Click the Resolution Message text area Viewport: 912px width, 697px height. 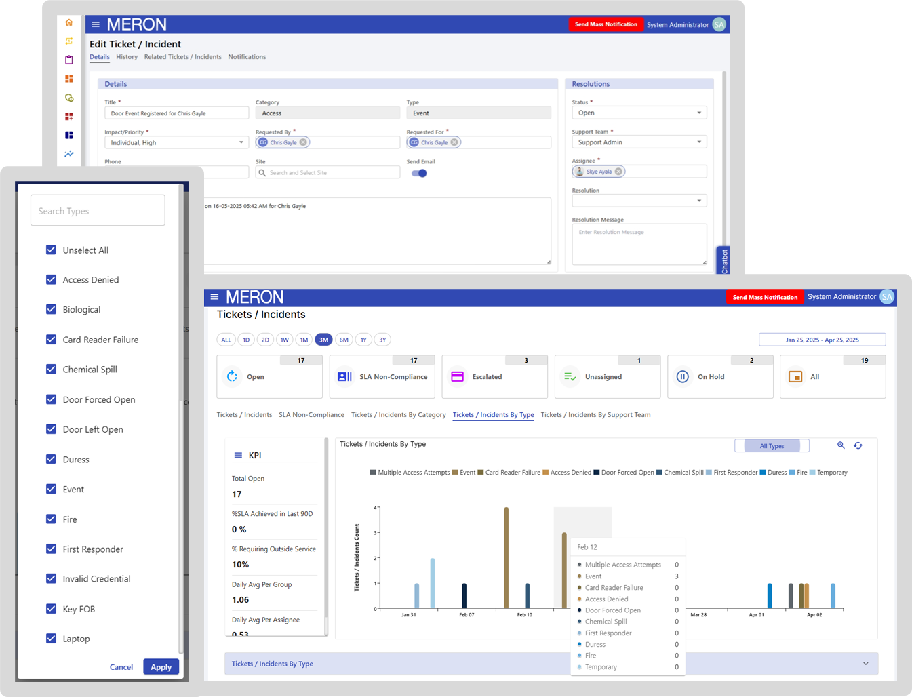click(x=639, y=244)
